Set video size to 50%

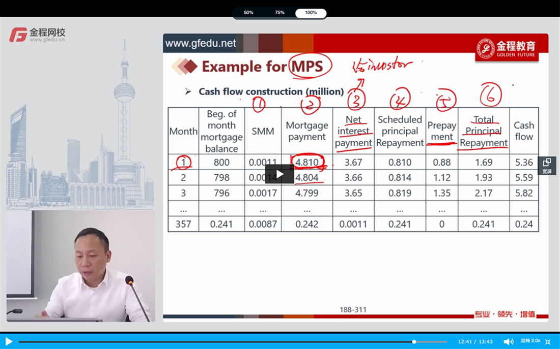(x=248, y=13)
